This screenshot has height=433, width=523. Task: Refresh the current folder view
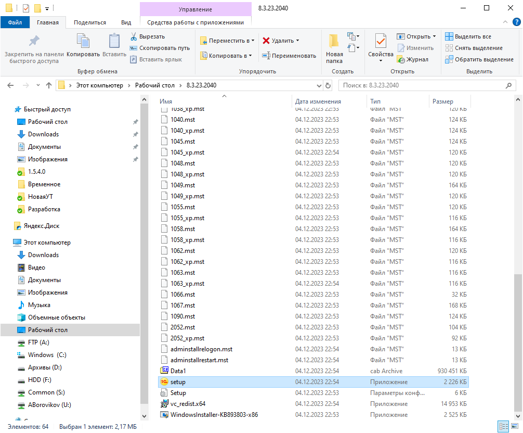point(328,85)
